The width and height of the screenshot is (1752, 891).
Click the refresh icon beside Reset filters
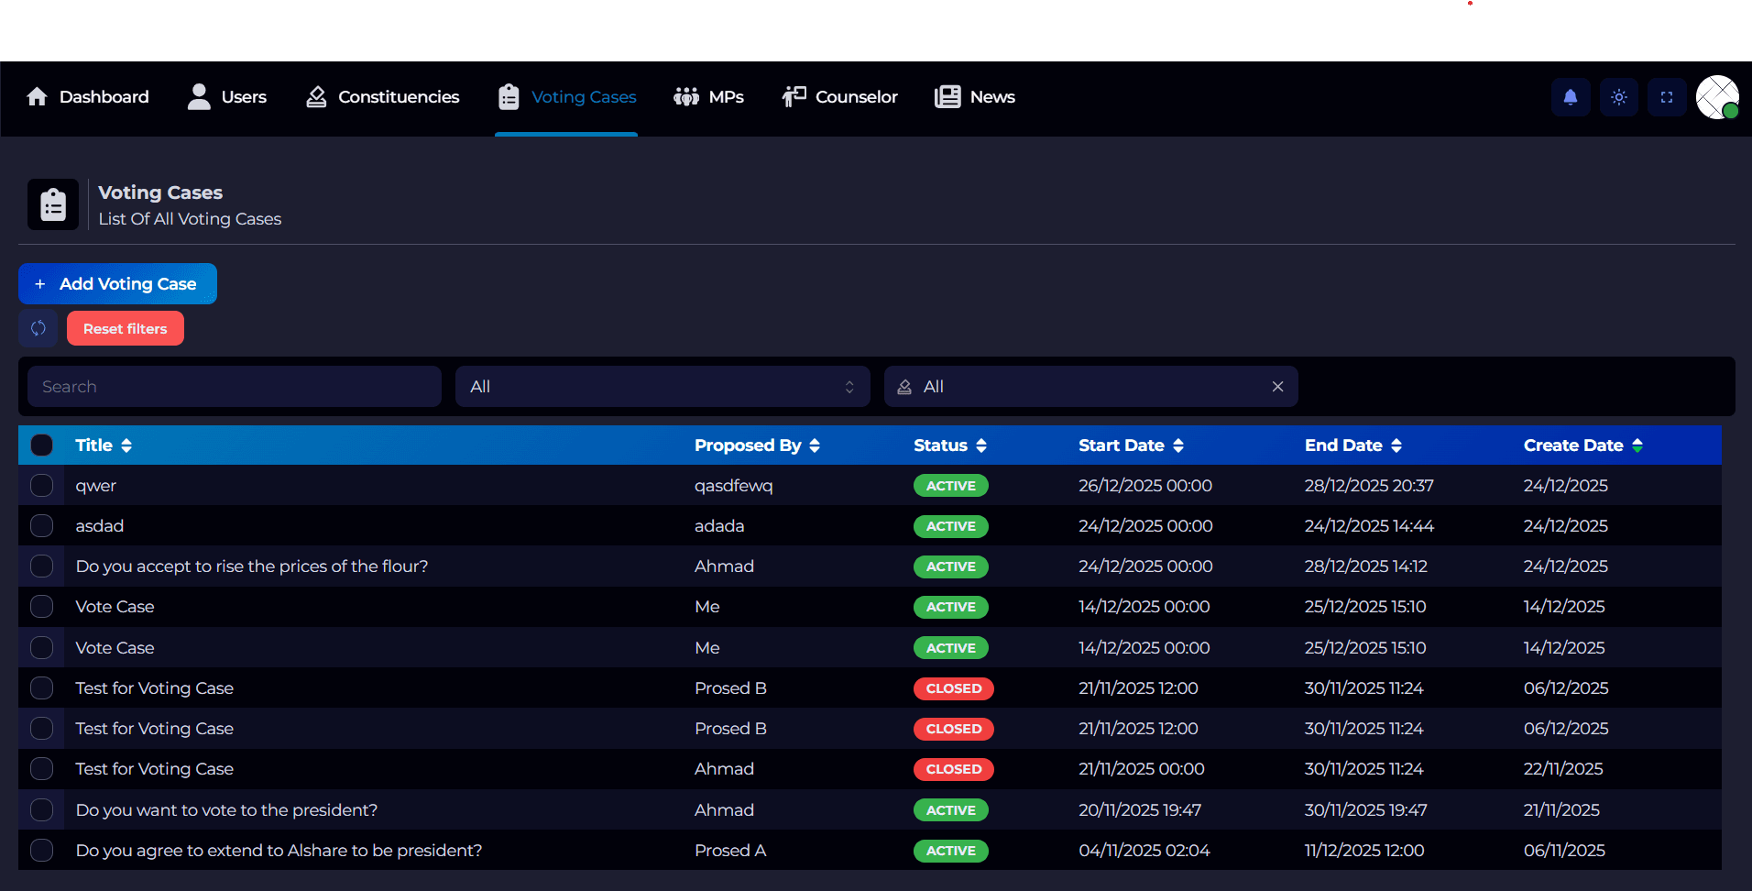click(38, 328)
